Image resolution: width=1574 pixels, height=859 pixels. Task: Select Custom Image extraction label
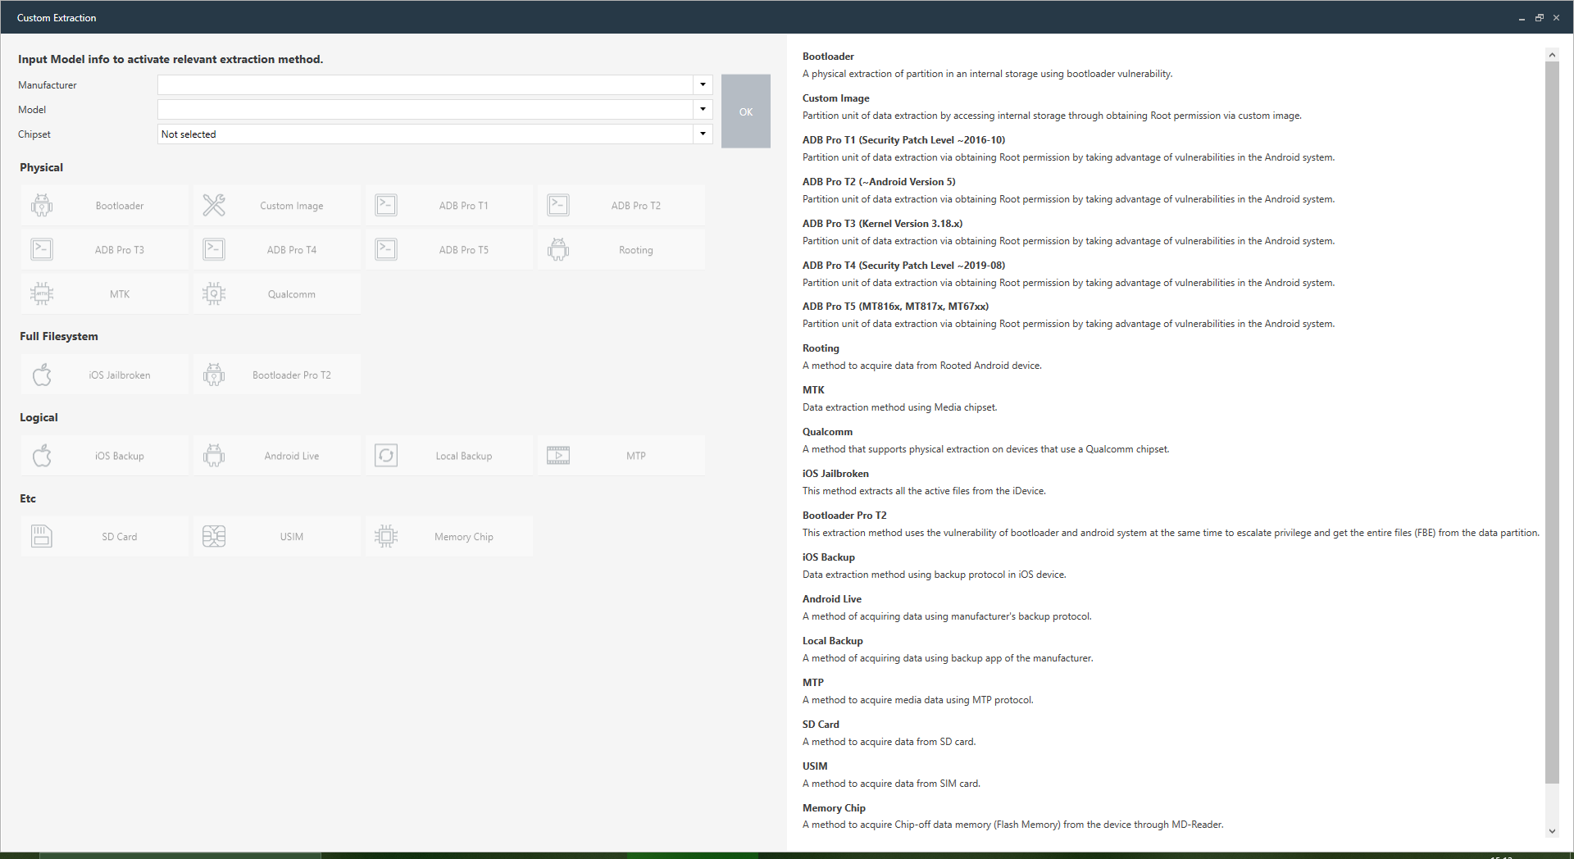pos(292,206)
